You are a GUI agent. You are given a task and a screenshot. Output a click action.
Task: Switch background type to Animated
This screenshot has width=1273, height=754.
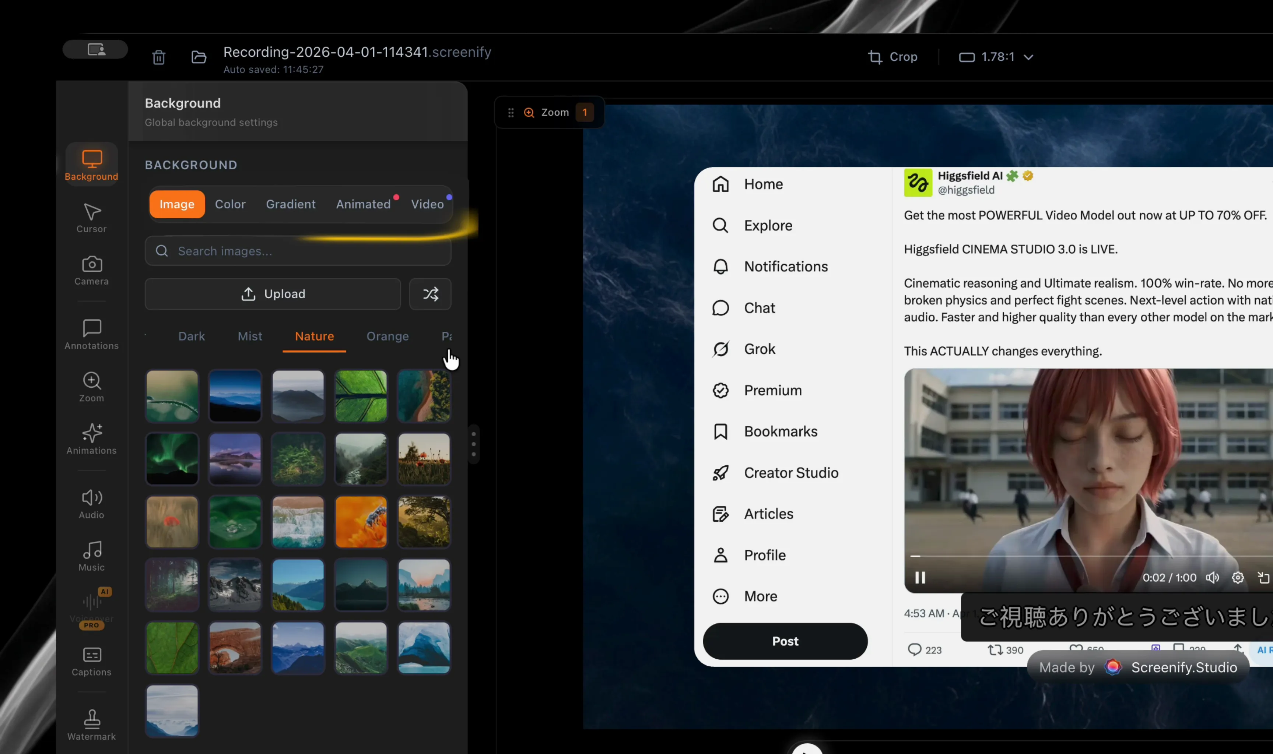point(363,204)
